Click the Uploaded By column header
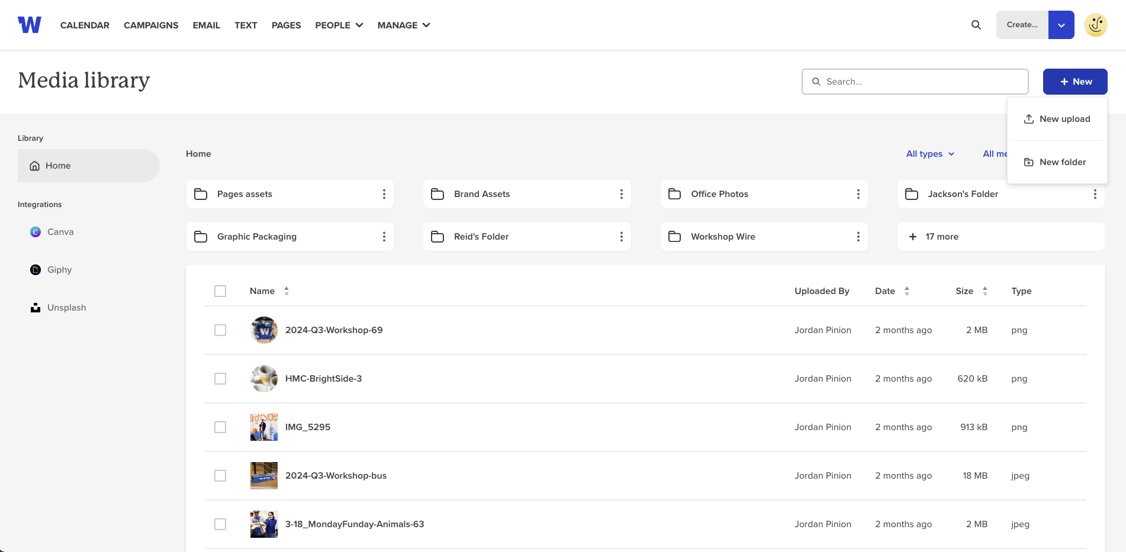 pyautogui.click(x=822, y=291)
